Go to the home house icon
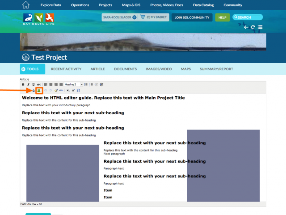 [26, 5]
